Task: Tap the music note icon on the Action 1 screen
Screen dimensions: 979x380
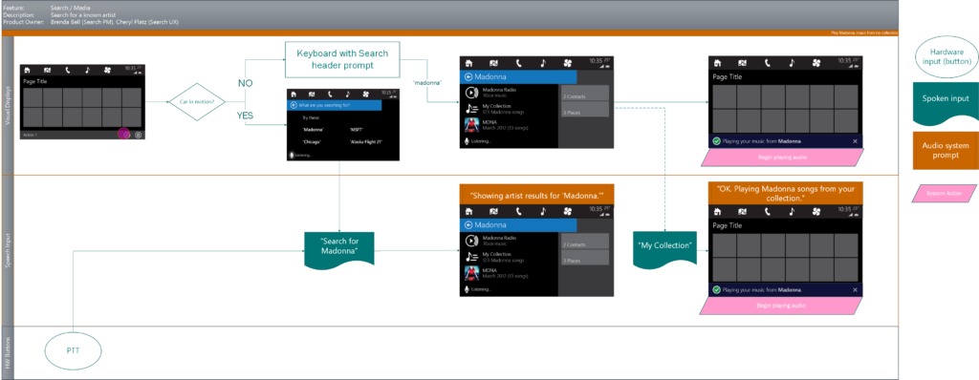Action: click(x=87, y=70)
